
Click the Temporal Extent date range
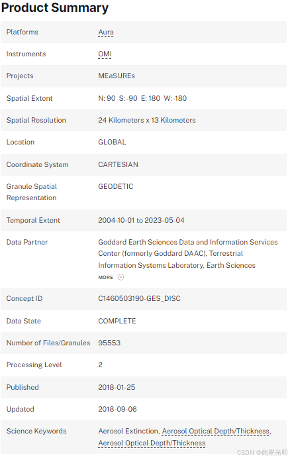click(x=141, y=220)
